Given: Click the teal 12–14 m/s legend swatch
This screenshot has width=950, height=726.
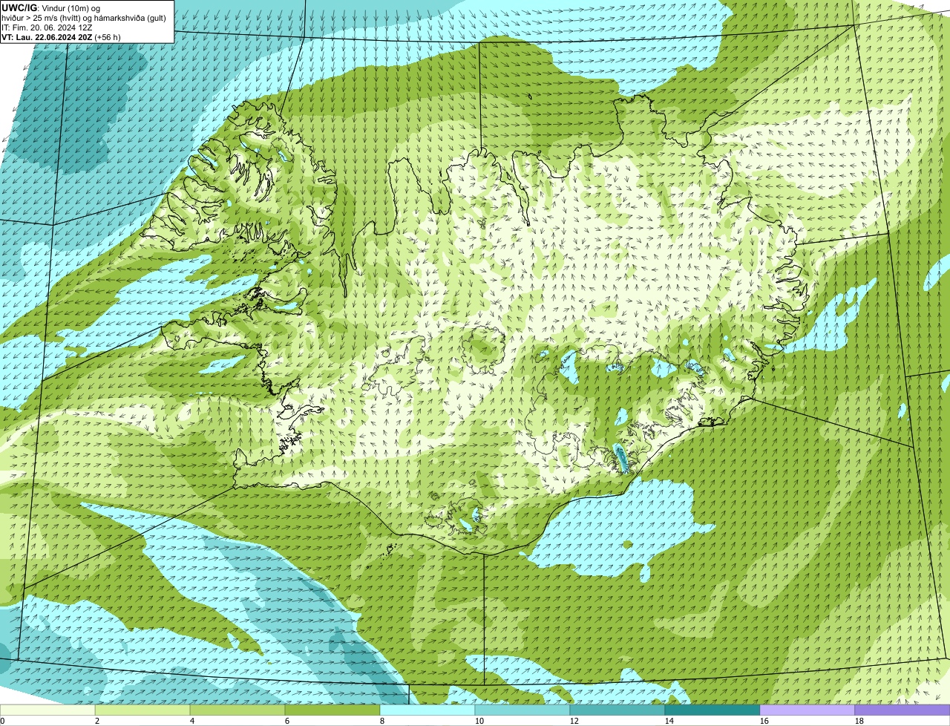Looking at the screenshot, I should (x=617, y=710).
